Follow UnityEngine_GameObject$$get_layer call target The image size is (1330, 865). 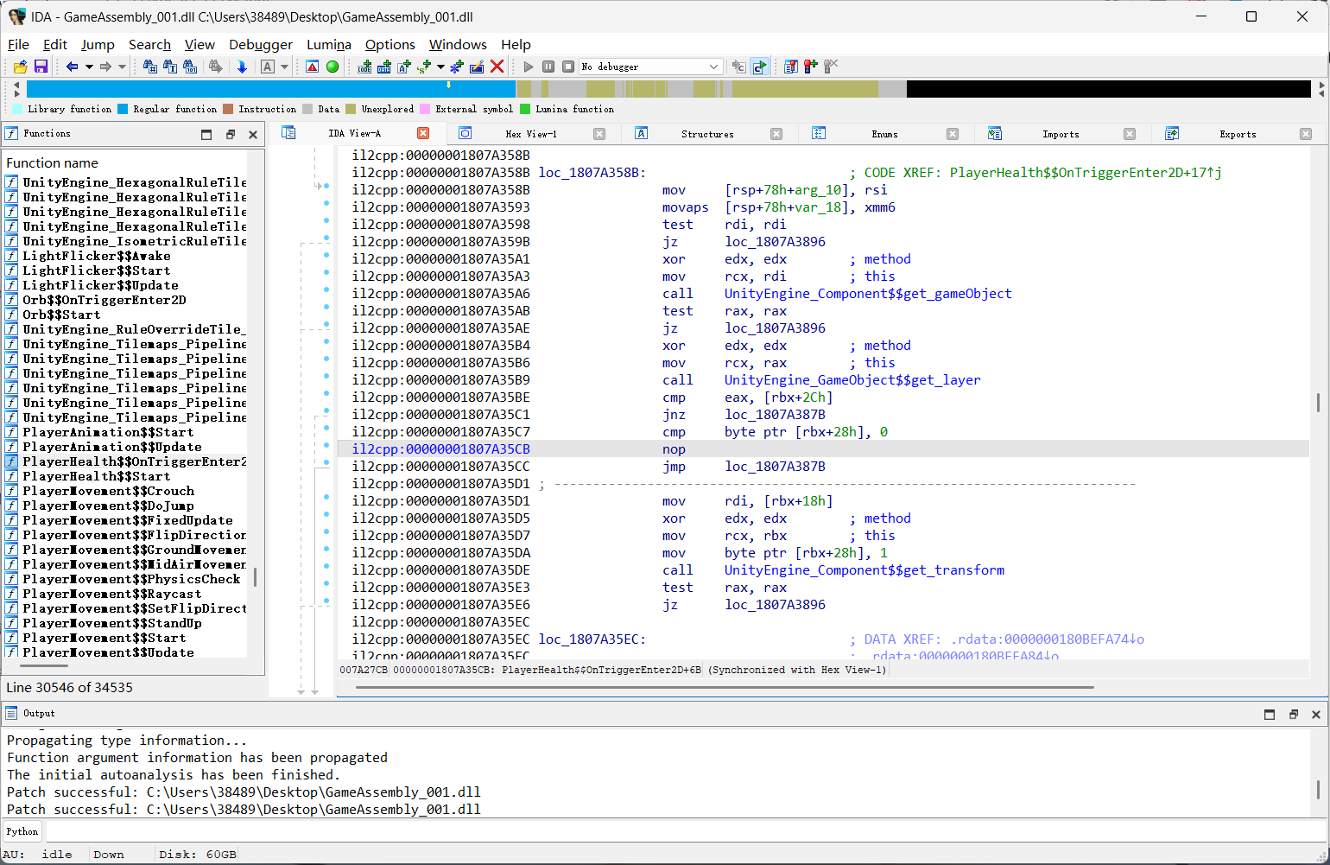tap(852, 380)
